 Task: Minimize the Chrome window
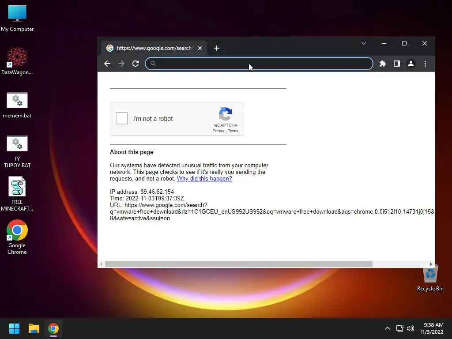click(384, 43)
